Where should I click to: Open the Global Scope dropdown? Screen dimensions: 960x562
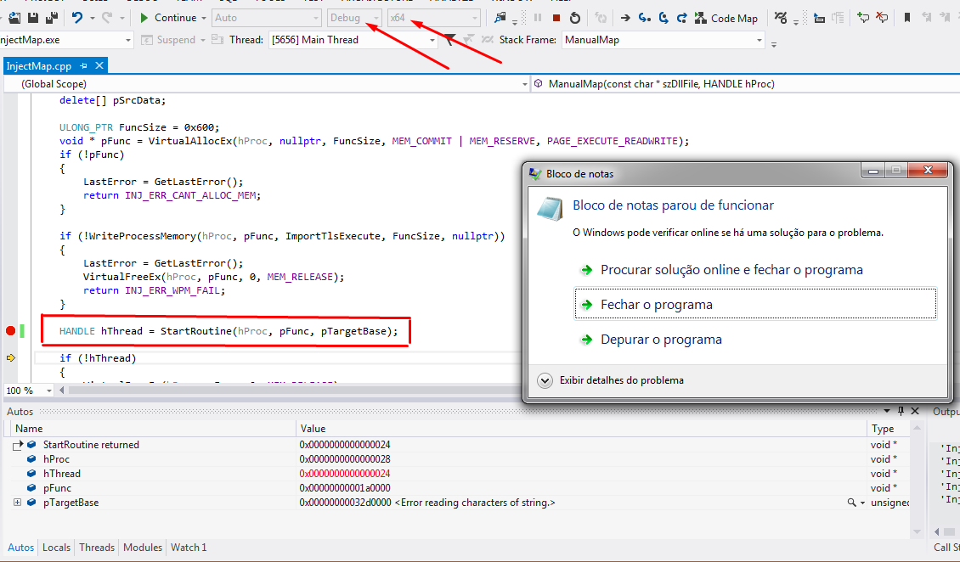[x=523, y=84]
